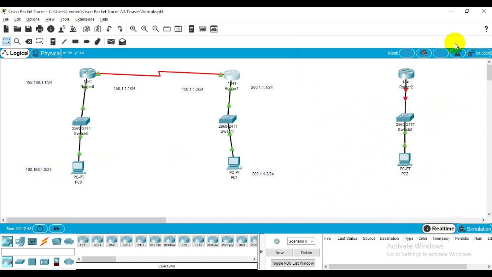Open the Help menu

click(104, 19)
